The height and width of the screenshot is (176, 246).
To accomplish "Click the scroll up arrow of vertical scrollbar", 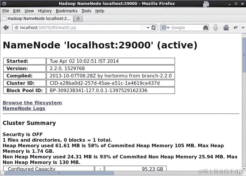I will click(244, 35).
